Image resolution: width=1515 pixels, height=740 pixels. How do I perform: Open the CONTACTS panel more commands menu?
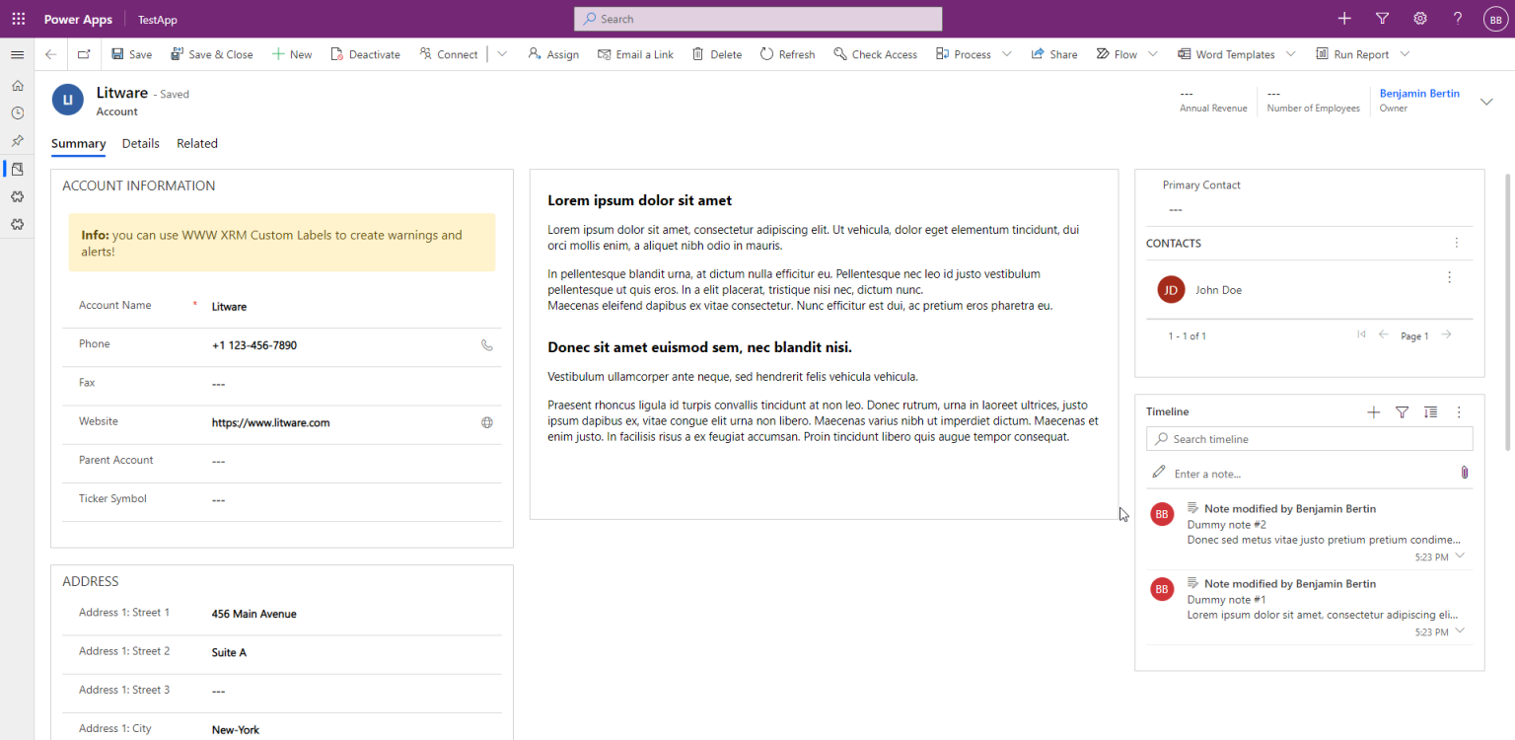[x=1456, y=243]
